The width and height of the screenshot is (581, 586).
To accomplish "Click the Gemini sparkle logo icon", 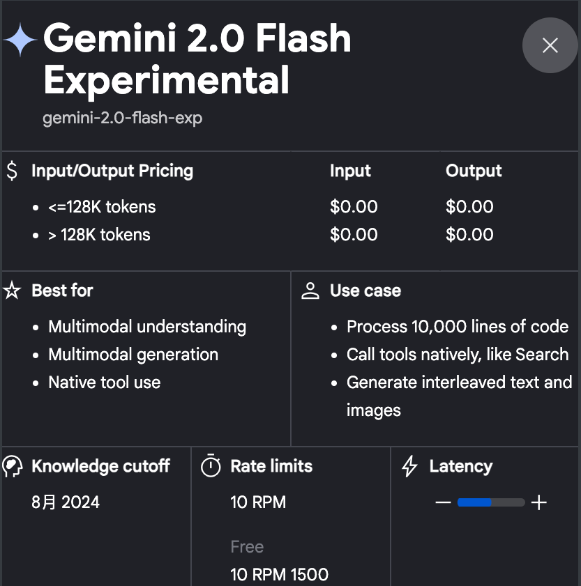I will [21, 42].
